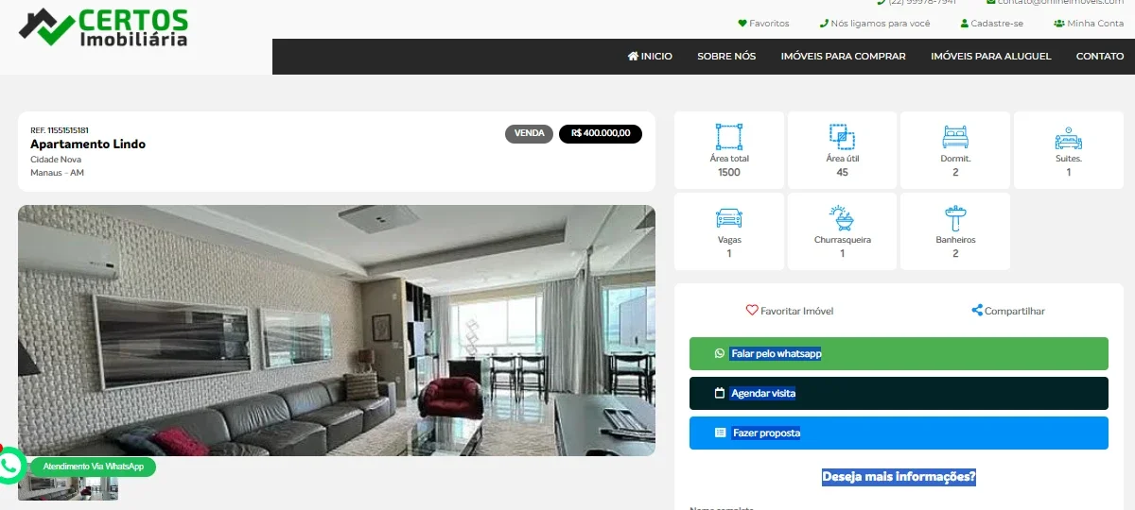Open the main living room photo

point(337,331)
